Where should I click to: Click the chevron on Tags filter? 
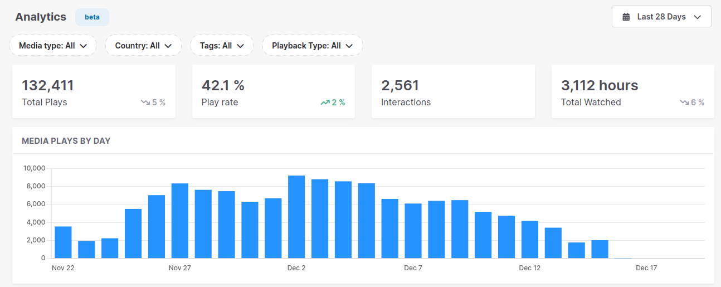(240, 46)
